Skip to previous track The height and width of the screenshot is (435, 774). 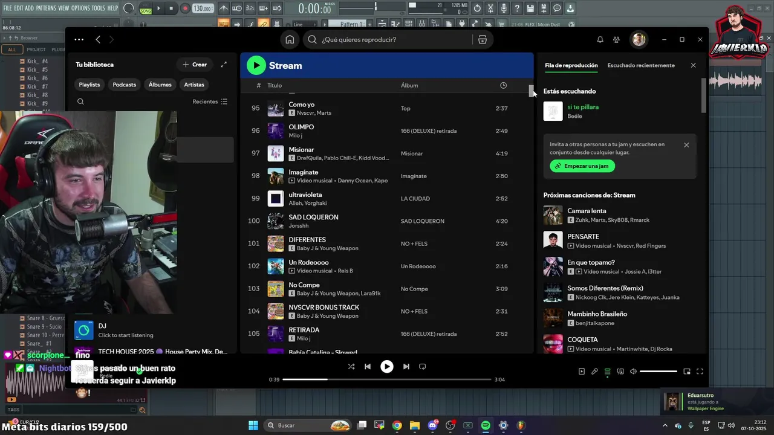[368, 366]
